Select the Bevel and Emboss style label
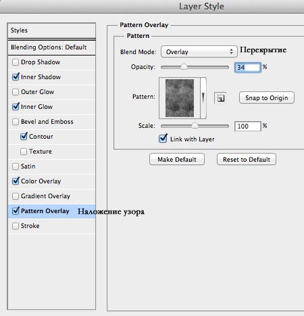Viewport: 304px width, 316px height. pos(47,122)
